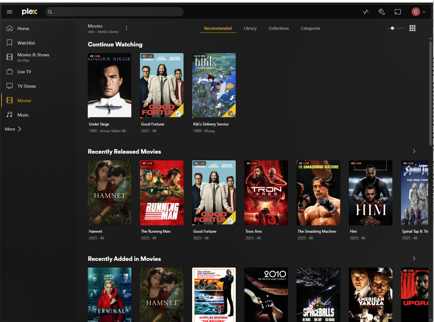Open Live TV in the sidebar
Screen dimensions: 434x322
click(39, 72)
